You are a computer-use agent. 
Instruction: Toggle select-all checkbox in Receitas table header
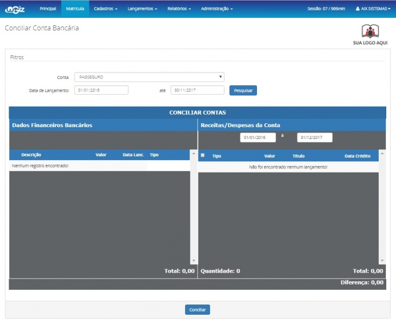point(203,155)
